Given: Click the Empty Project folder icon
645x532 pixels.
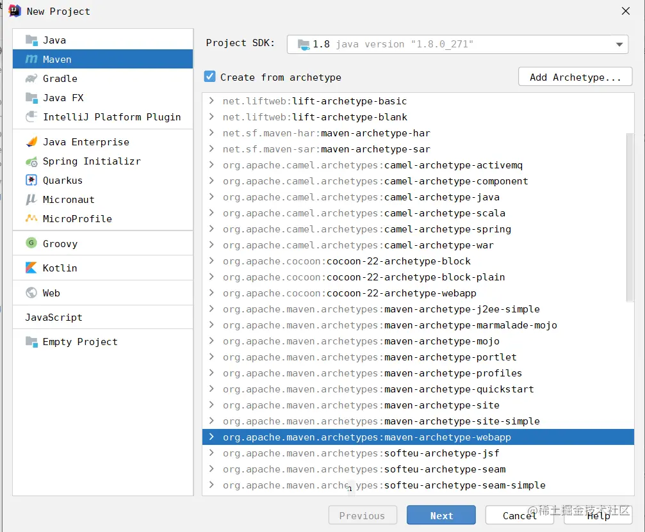Looking at the screenshot, I should [x=31, y=341].
